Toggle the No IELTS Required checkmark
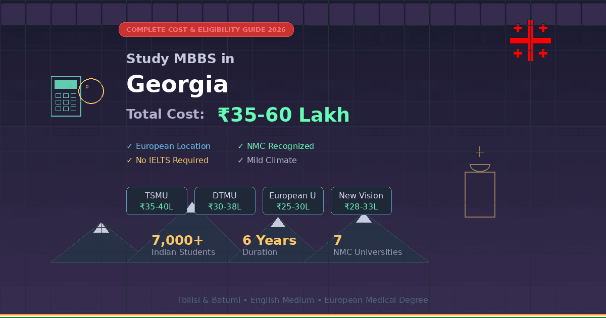 tap(168, 160)
